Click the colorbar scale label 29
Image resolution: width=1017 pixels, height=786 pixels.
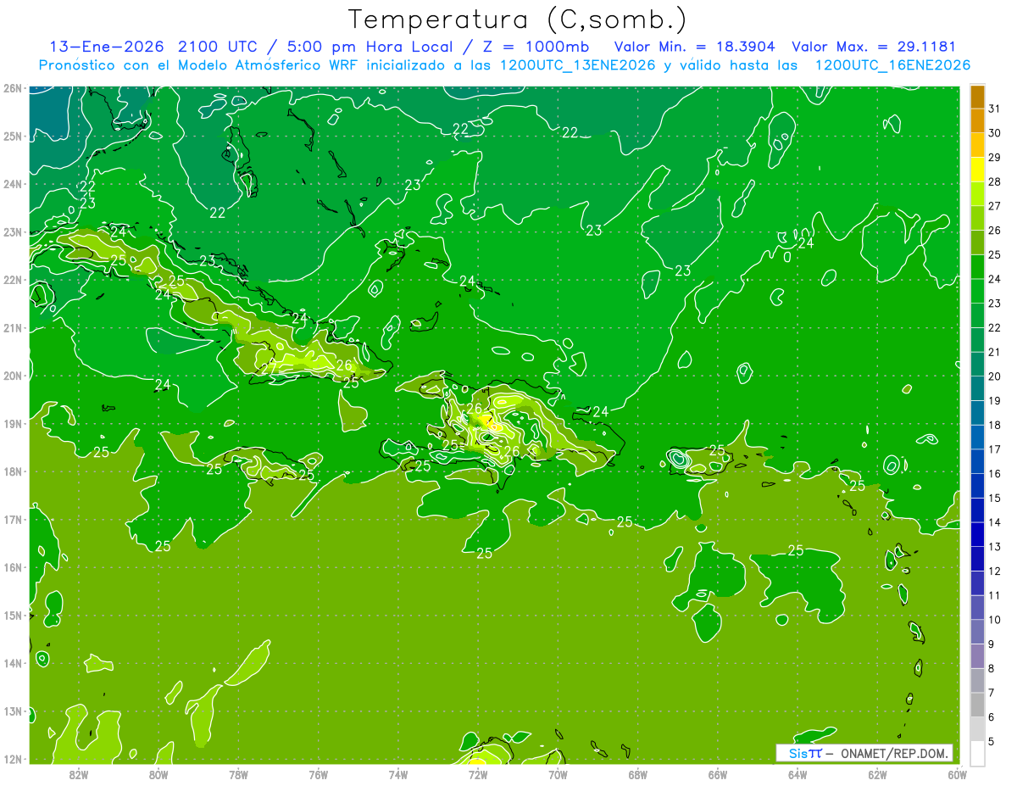994,157
